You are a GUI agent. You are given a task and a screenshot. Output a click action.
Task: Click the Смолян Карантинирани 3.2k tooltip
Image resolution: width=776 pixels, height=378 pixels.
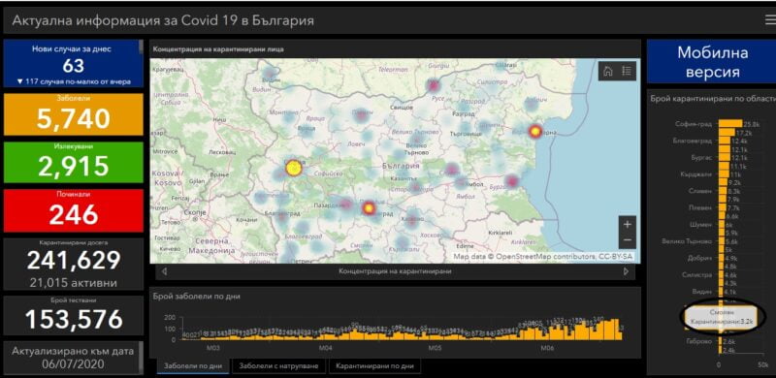pyautogui.click(x=722, y=317)
